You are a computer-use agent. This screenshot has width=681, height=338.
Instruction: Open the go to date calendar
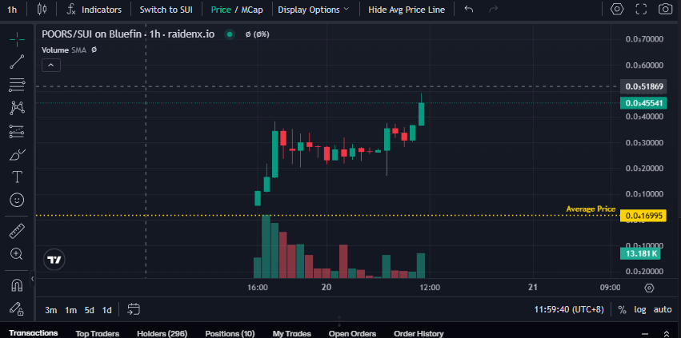134,309
